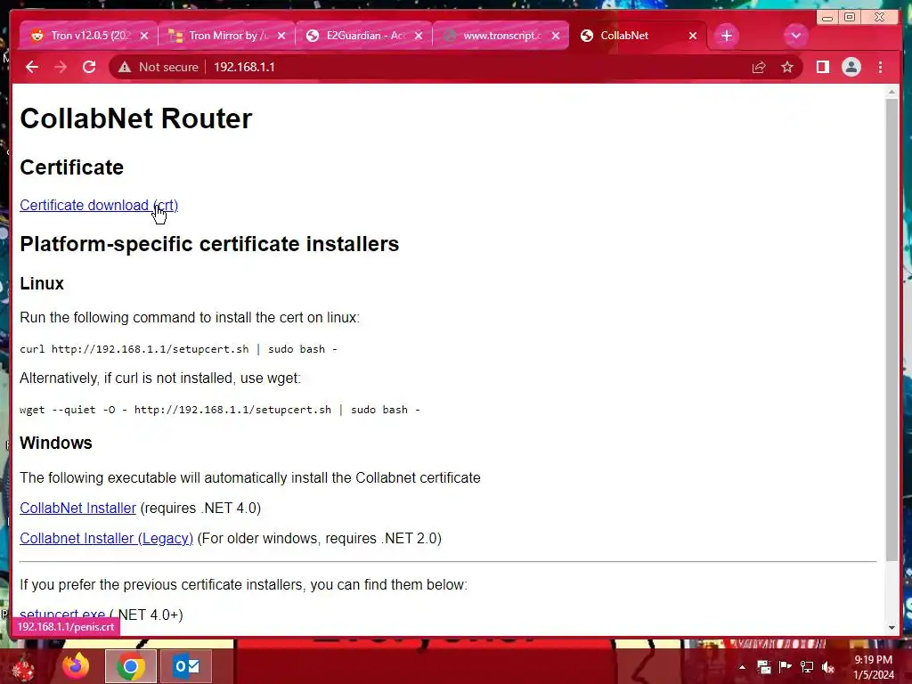Open a new tab with plus button
This screenshot has width=912, height=684.
(727, 36)
